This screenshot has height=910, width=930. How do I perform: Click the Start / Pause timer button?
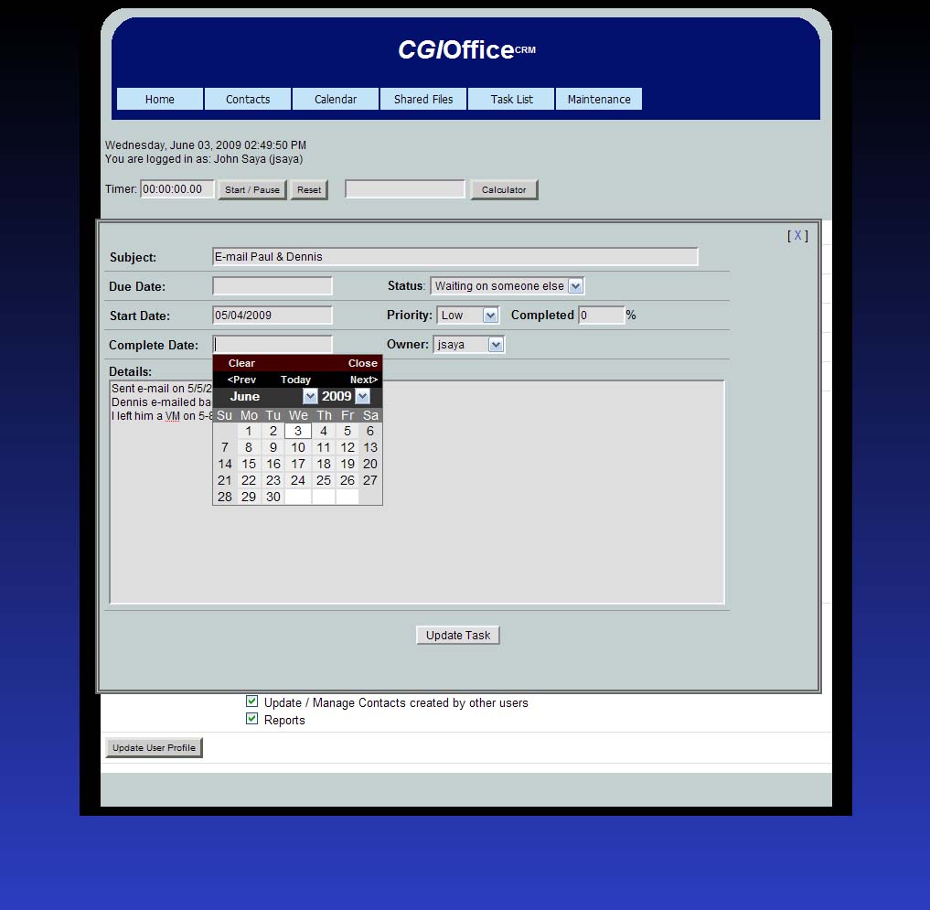[252, 190]
